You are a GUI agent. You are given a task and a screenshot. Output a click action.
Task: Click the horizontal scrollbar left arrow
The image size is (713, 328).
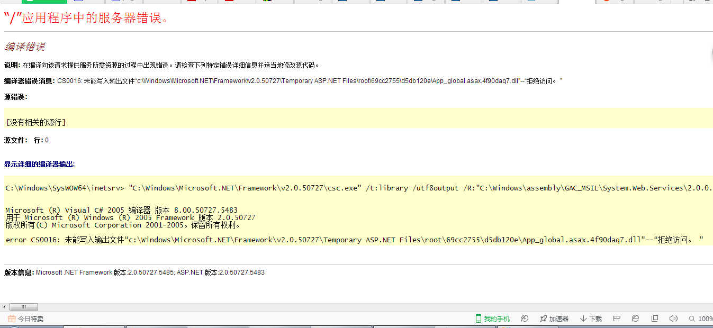[4, 307]
